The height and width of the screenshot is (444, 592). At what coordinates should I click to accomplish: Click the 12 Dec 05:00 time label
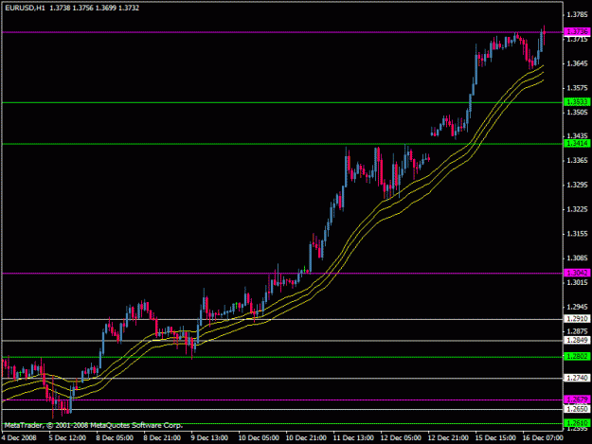click(401, 437)
